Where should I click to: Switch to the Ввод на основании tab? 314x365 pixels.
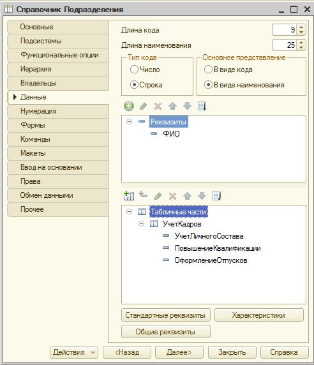pos(57,167)
